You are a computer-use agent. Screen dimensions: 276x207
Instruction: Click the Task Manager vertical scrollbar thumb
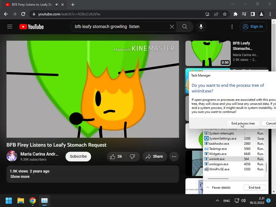(x=266, y=167)
